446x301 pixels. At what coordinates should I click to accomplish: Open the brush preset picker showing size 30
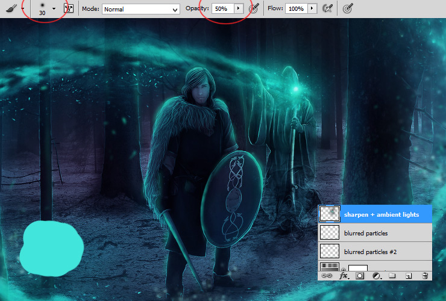coord(42,9)
